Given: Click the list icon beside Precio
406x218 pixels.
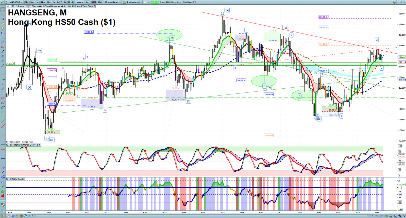Looking at the screenshot, I should [27, 6].
